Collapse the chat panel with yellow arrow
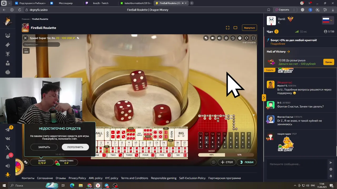The height and width of the screenshot is (189, 337). tap(264, 97)
